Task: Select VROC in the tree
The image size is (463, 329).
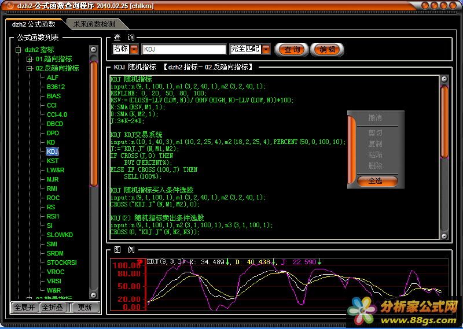Action: click(56, 272)
